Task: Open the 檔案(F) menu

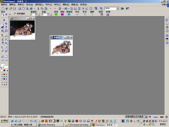Action: [x=4, y=5]
